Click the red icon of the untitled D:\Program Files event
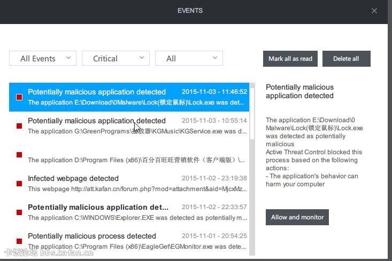 (19, 155)
